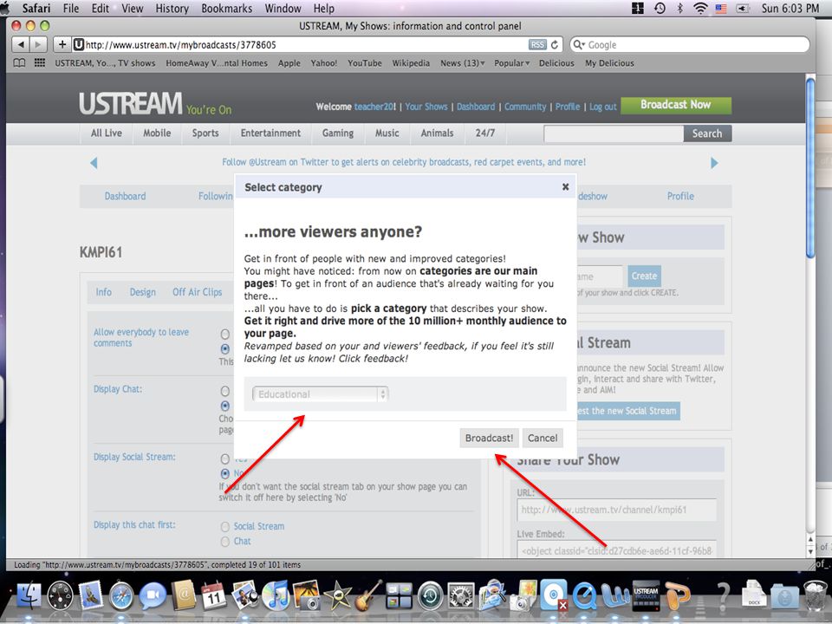Open Finder from the dock
The width and height of the screenshot is (832, 624).
(x=28, y=595)
